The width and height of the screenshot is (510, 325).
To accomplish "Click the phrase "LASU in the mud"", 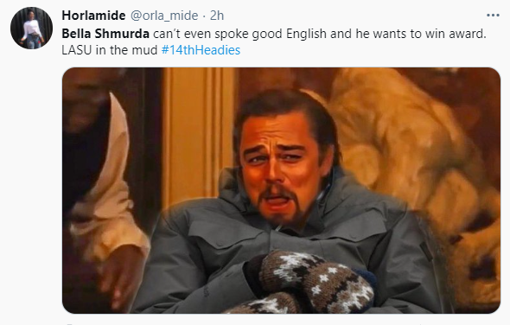I will (x=109, y=50).
